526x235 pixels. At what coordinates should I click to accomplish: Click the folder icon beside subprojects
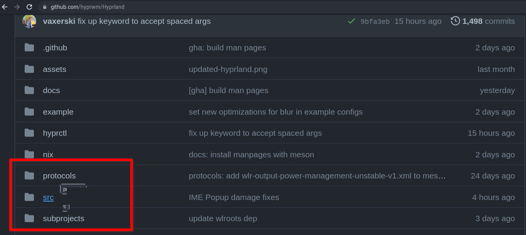tap(29, 218)
